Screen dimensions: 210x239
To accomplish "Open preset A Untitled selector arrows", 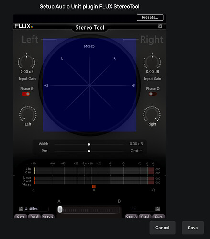I will 21,209.
